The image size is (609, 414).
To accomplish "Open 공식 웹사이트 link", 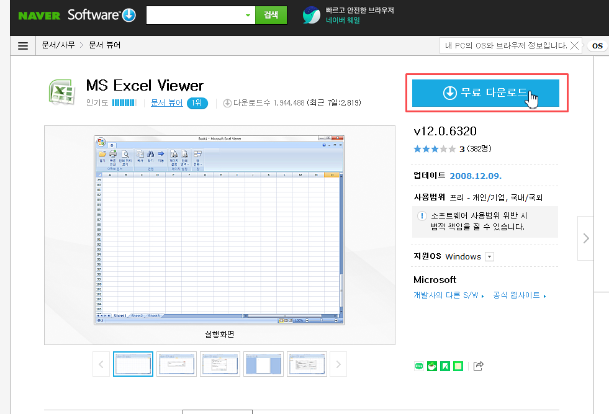I will click(x=519, y=295).
